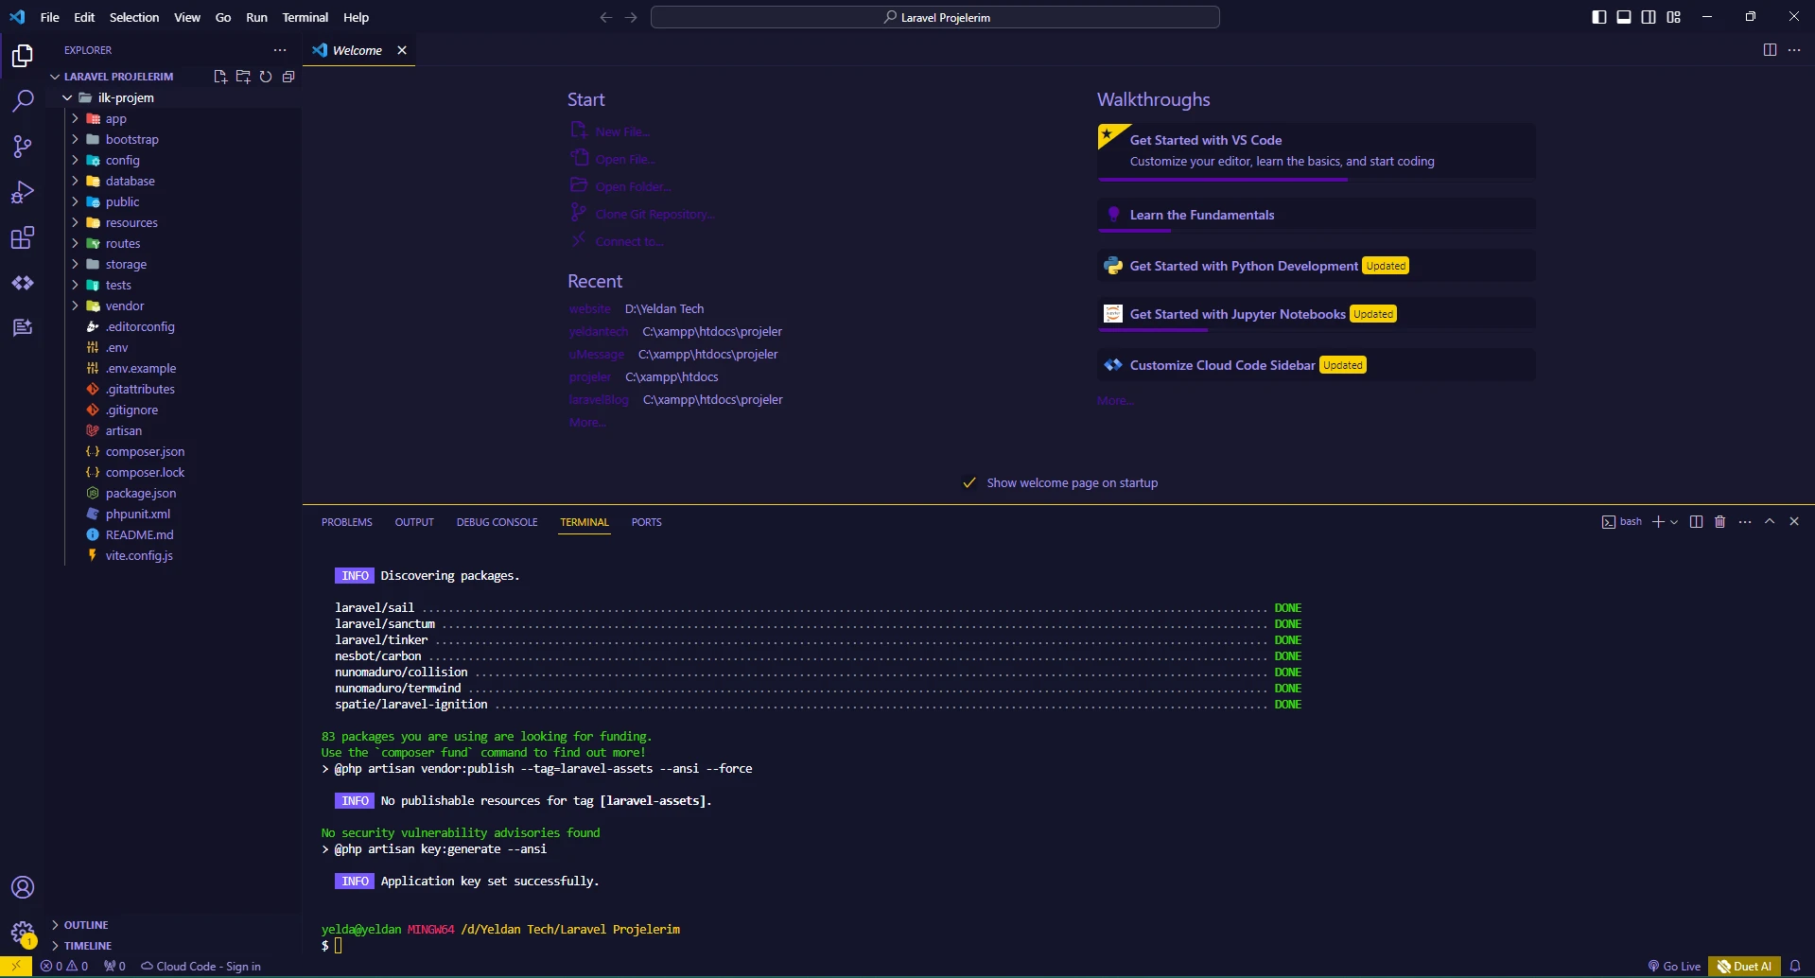The width and height of the screenshot is (1815, 978).
Task: Switch to the Ports tab
Action: coord(647,522)
